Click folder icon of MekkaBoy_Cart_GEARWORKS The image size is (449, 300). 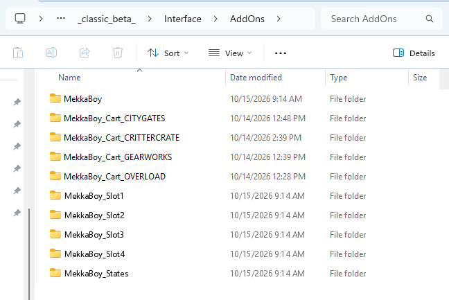pyautogui.click(x=55, y=157)
